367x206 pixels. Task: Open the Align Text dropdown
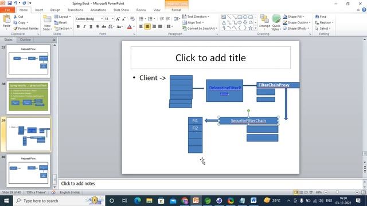click(x=193, y=22)
